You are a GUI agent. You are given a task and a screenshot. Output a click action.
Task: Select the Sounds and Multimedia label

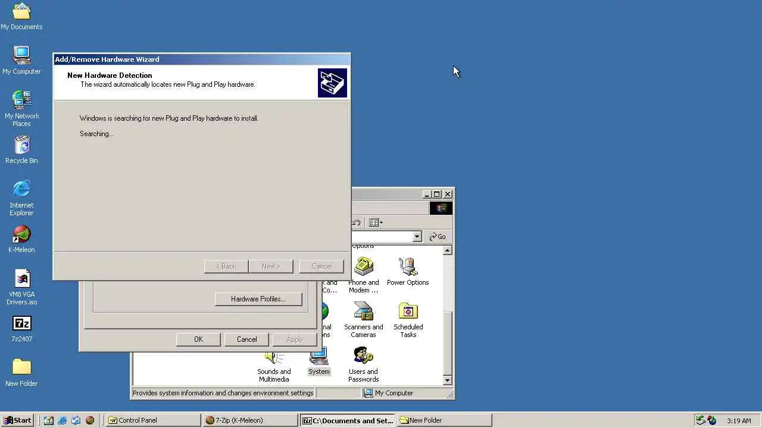click(x=274, y=375)
